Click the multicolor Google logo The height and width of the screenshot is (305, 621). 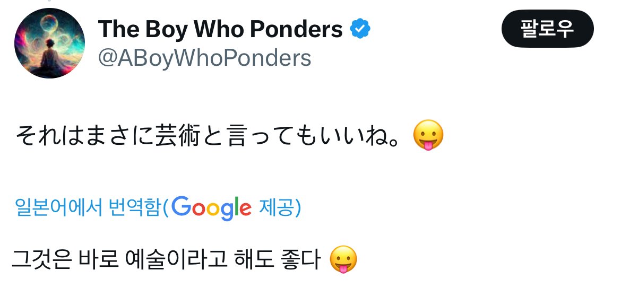(211, 207)
